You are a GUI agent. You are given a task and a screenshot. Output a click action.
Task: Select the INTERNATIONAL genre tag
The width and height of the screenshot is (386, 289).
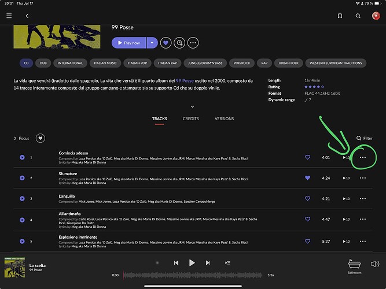coord(70,63)
